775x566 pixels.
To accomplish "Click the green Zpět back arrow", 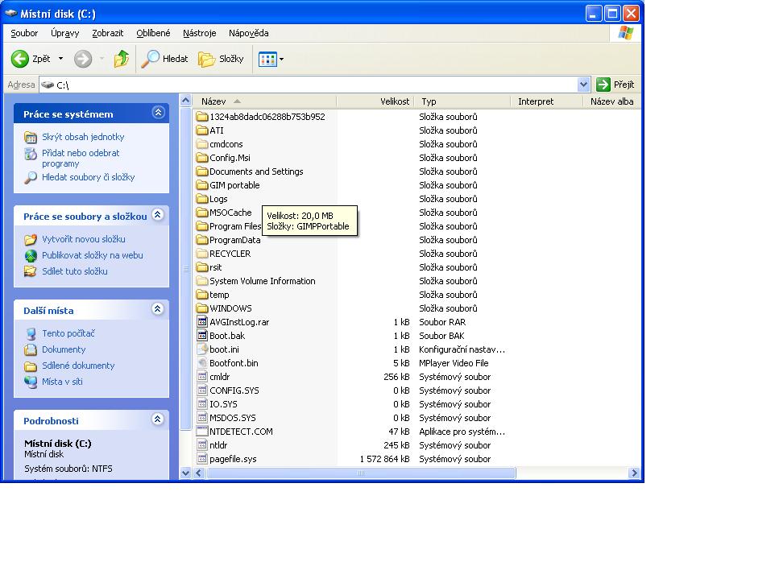I will (20, 59).
